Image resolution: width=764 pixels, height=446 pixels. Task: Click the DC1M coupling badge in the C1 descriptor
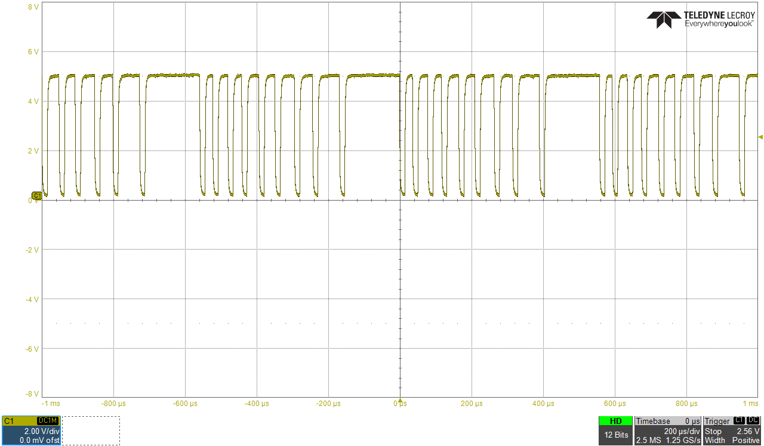[48, 421]
